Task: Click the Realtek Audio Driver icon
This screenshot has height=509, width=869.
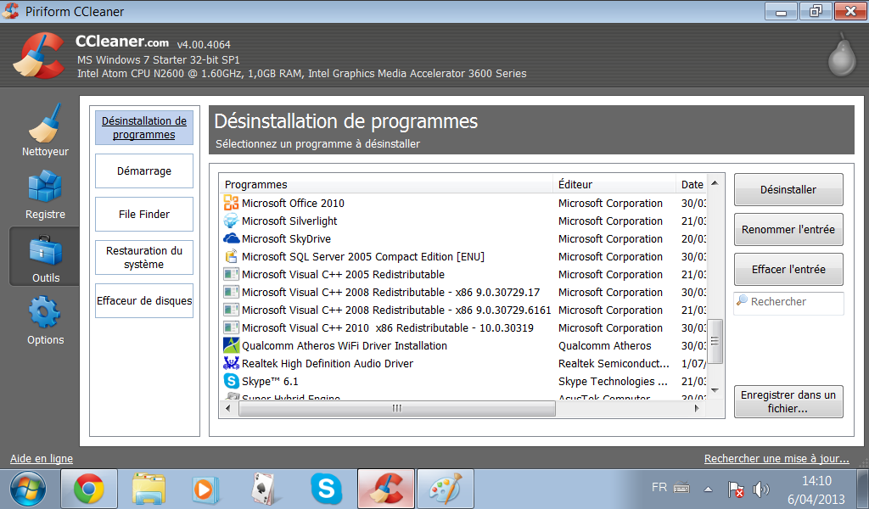Action: [231, 363]
